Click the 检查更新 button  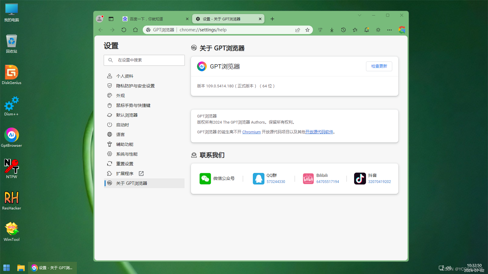(379, 66)
